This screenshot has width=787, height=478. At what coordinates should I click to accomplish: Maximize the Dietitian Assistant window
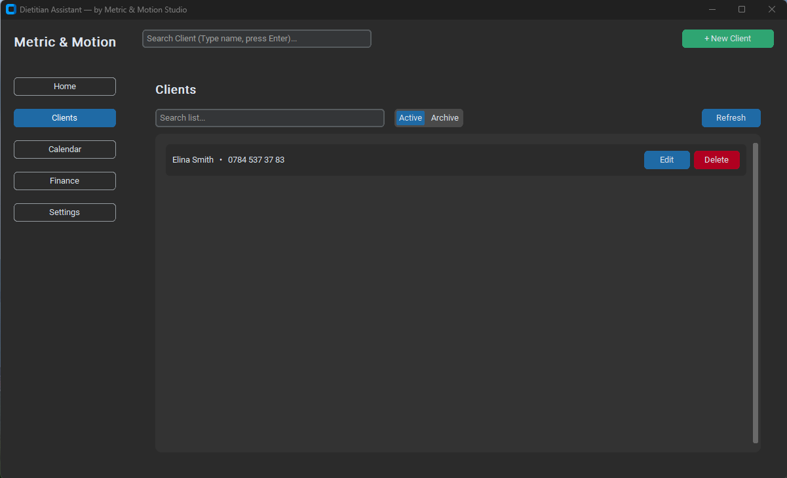click(x=742, y=9)
